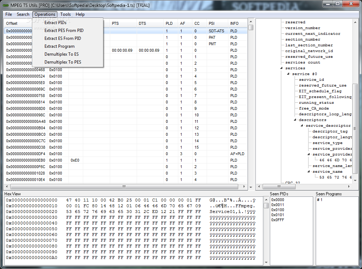362x269 pixels.
Task: Click the PSI column header
Action: [217, 23]
